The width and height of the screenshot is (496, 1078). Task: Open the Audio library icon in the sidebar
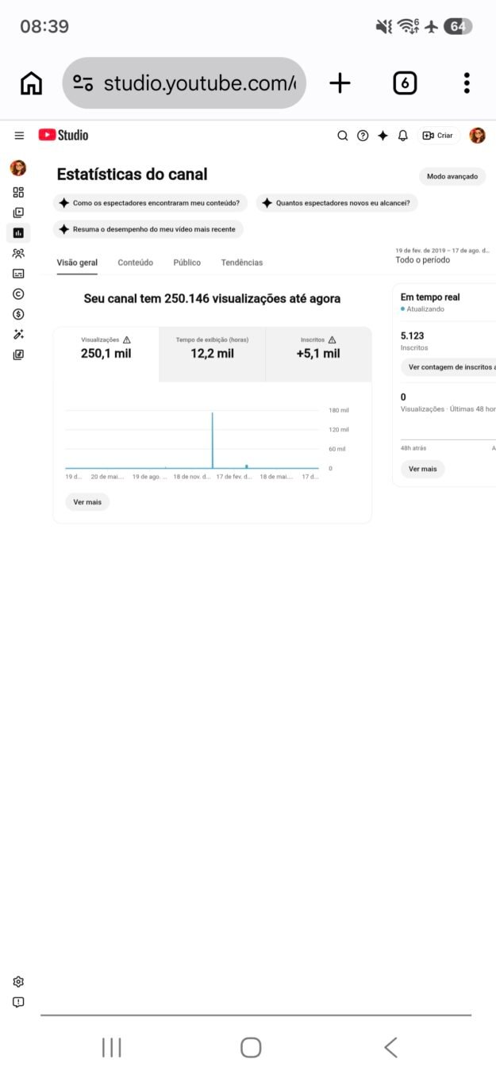pyautogui.click(x=18, y=355)
